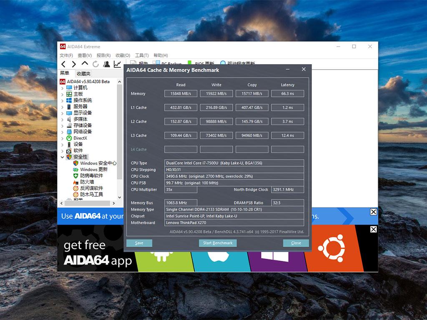The image size is (427, 320).
Task: Click the L1 Cache Read value 432.81 GB/s
Action: click(x=181, y=107)
